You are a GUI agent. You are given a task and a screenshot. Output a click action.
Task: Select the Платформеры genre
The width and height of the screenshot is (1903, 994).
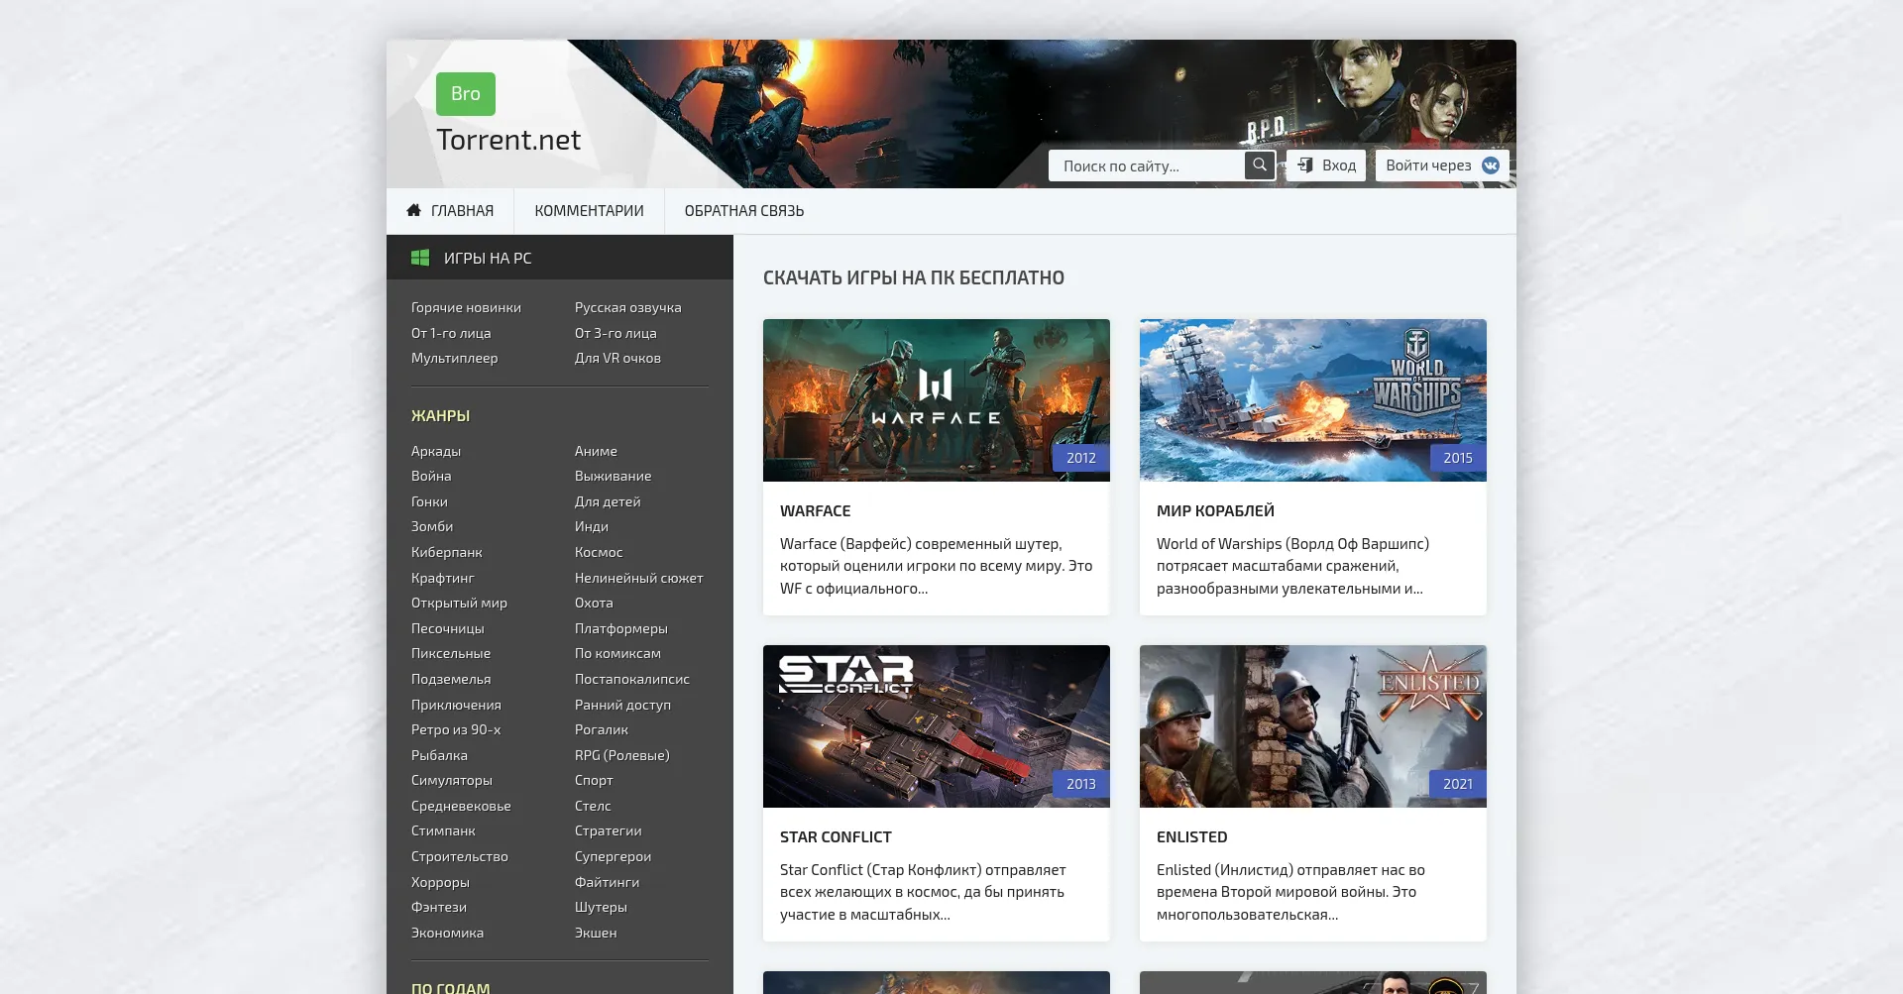point(620,629)
